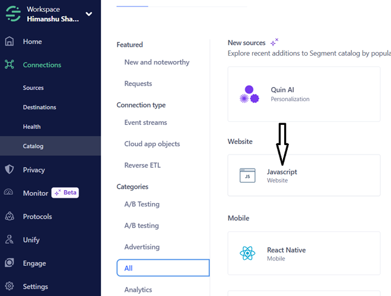
Task: Open the Monitor section
Action: tap(36, 193)
